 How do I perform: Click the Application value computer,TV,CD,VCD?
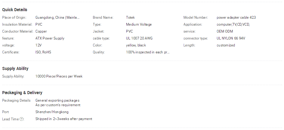233,25
